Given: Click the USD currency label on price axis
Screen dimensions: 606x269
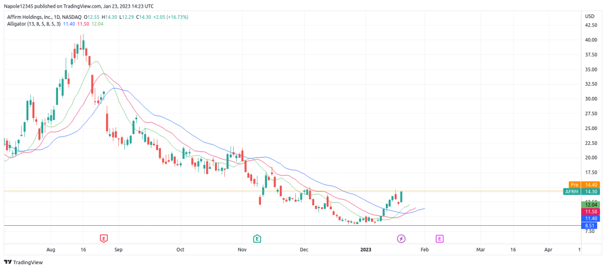Looking at the screenshot, I should click(590, 16).
